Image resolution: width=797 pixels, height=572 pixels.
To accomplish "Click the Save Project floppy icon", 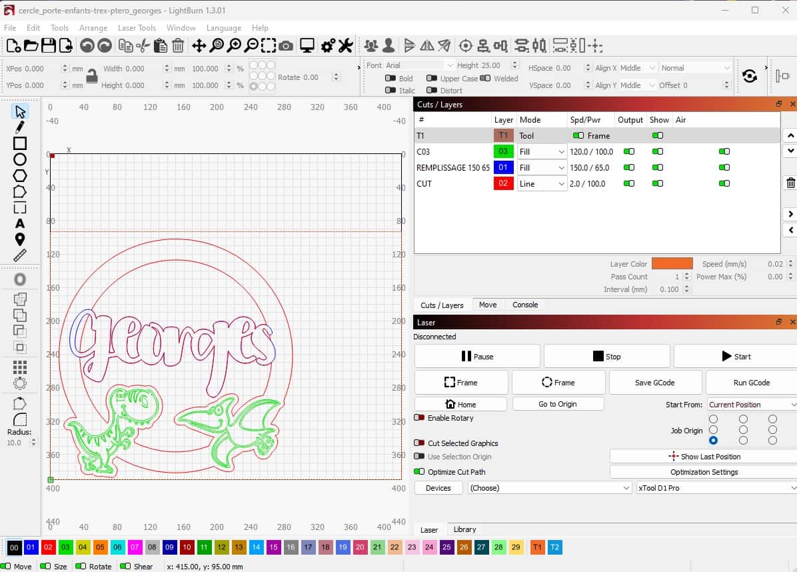I will (48, 46).
